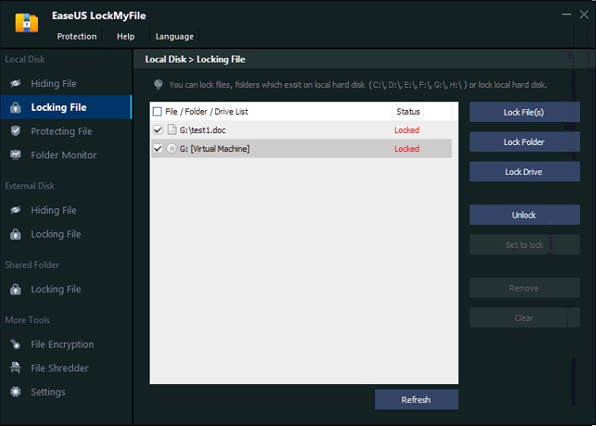This screenshot has width=596, height=426.
Task: Uncheck the G: [Virtual Machine] checkbox
Action: (158, 149)
